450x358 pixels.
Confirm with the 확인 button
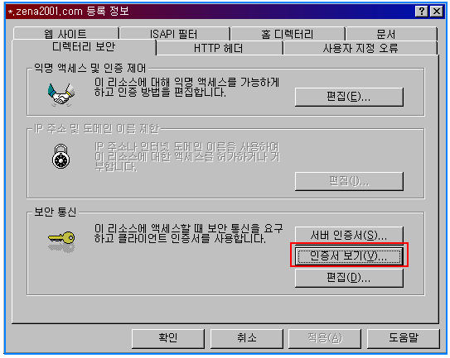pyautogui.click(x=168, y=338)
